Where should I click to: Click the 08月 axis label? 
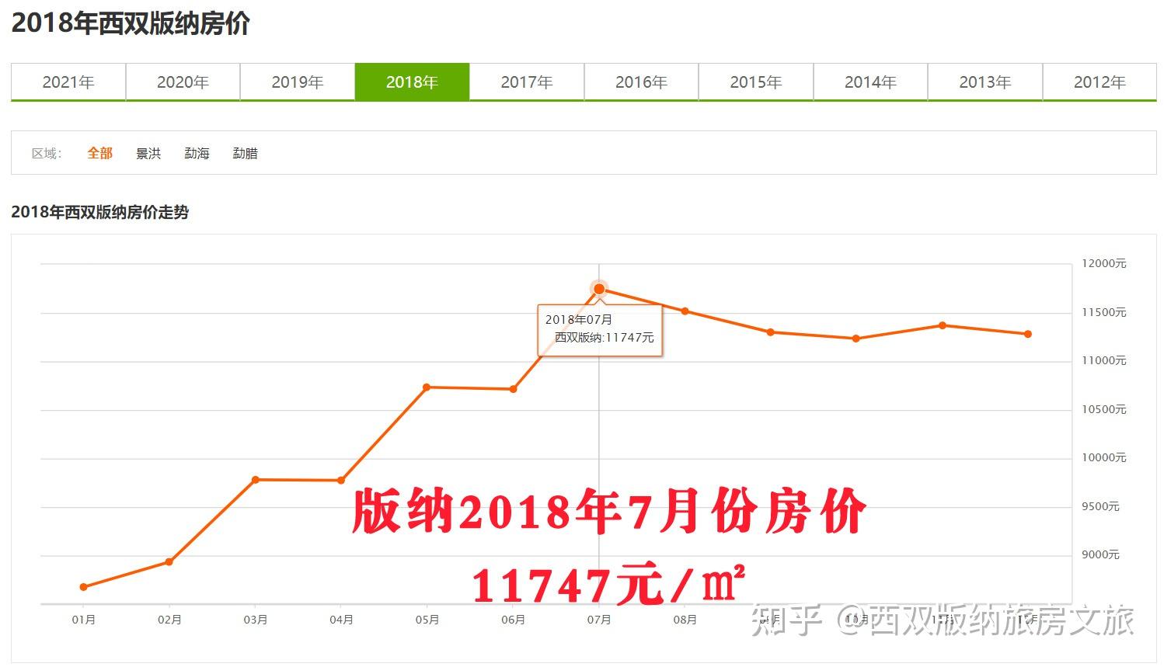685,620
